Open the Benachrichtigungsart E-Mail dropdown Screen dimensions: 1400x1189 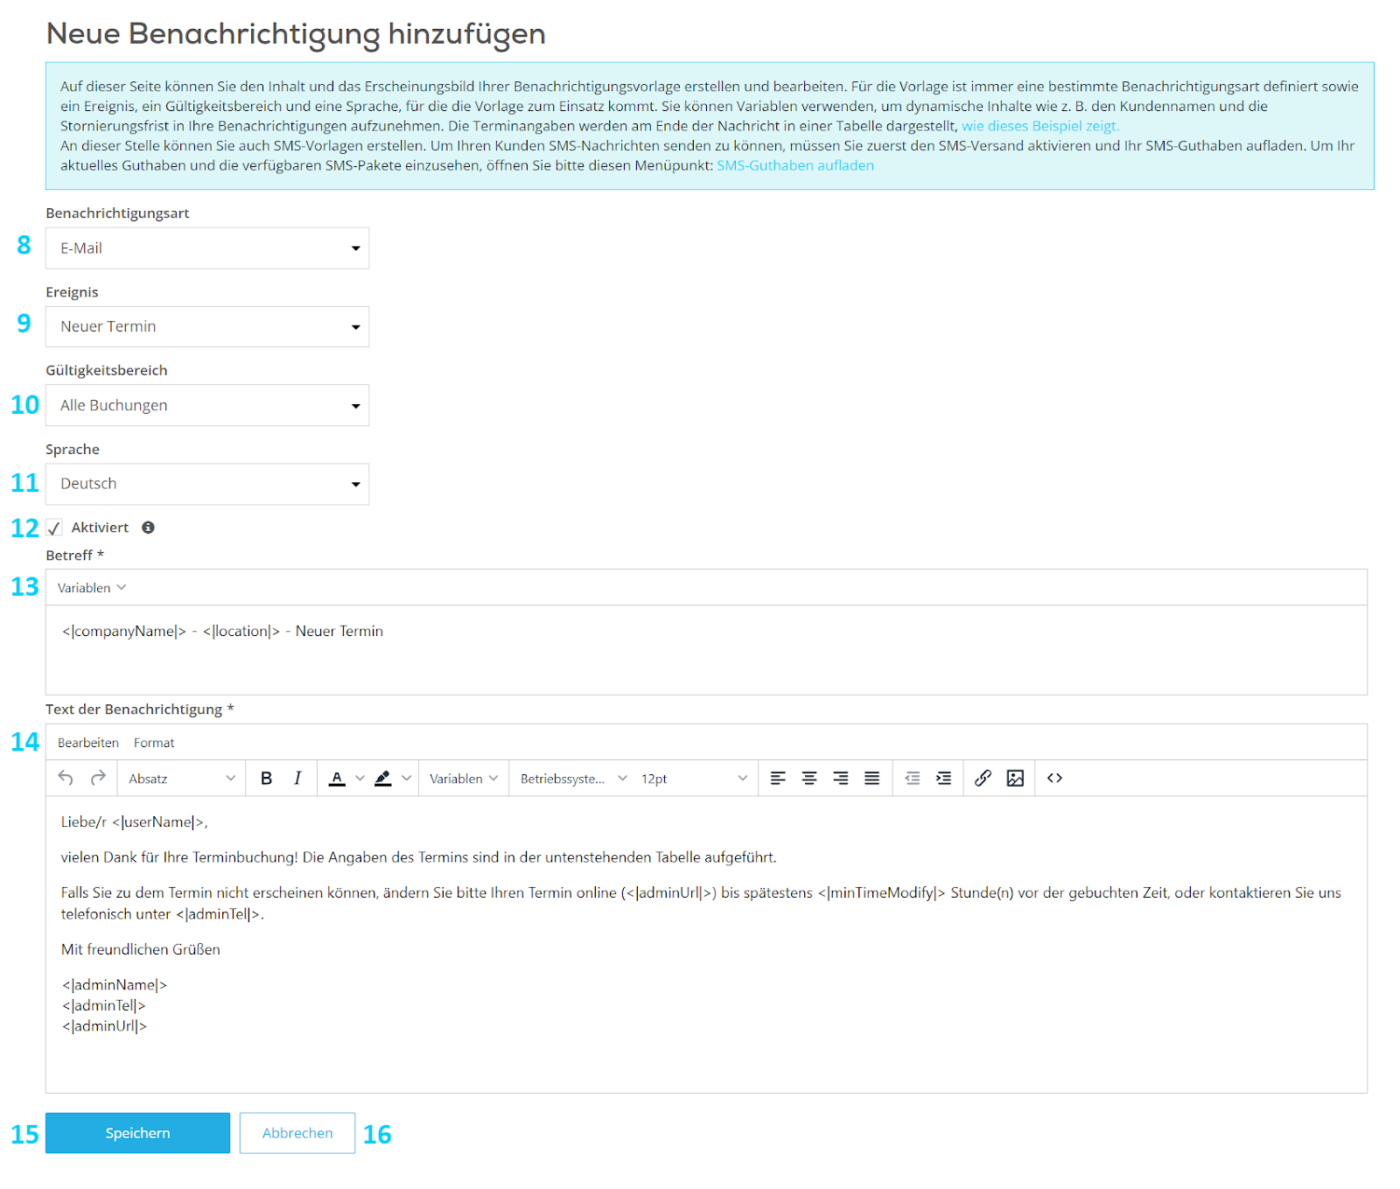(207, 248)
